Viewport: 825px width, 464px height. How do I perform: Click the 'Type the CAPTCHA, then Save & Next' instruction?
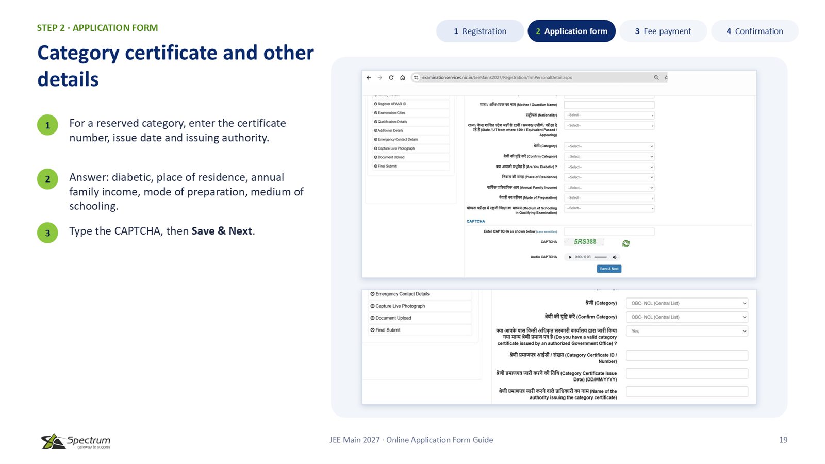(x=162, y=231)
